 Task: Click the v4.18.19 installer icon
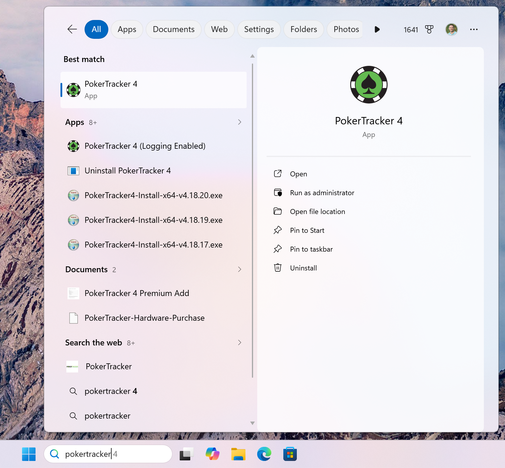tap(73, 220)
